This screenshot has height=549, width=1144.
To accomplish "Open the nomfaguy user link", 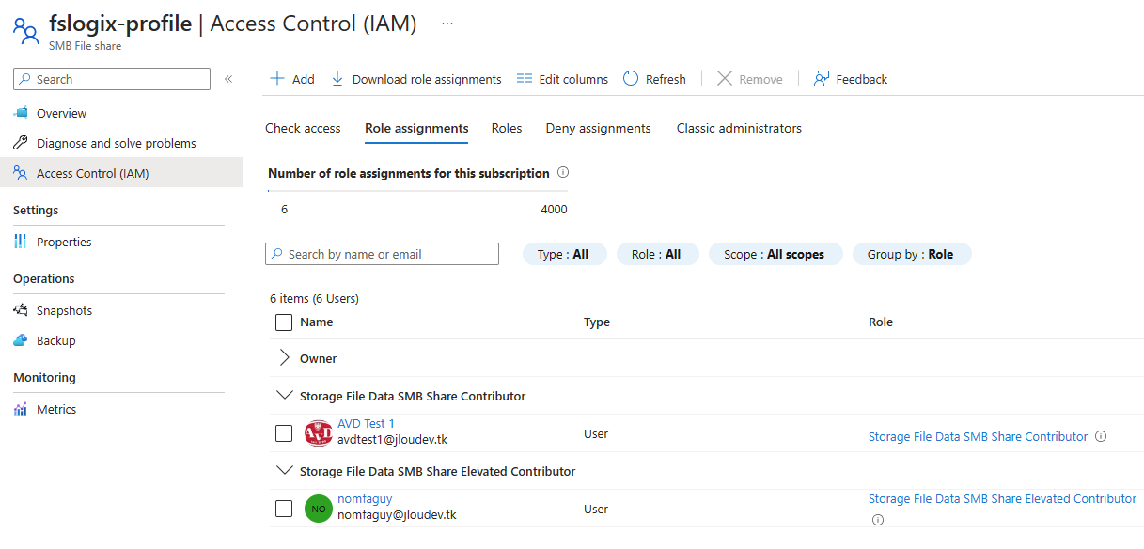I will [365, 499].
